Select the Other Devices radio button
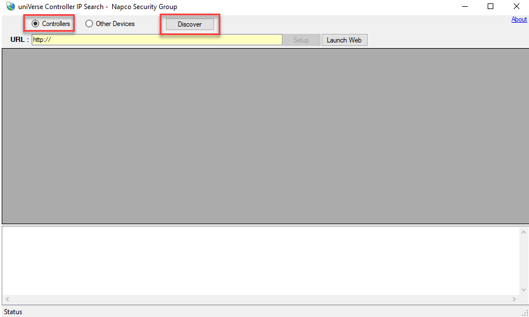This screenshot has height=317, width=529. (x=89, y=24)
